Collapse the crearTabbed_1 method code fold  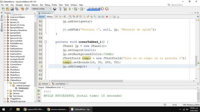click(46, 42)
